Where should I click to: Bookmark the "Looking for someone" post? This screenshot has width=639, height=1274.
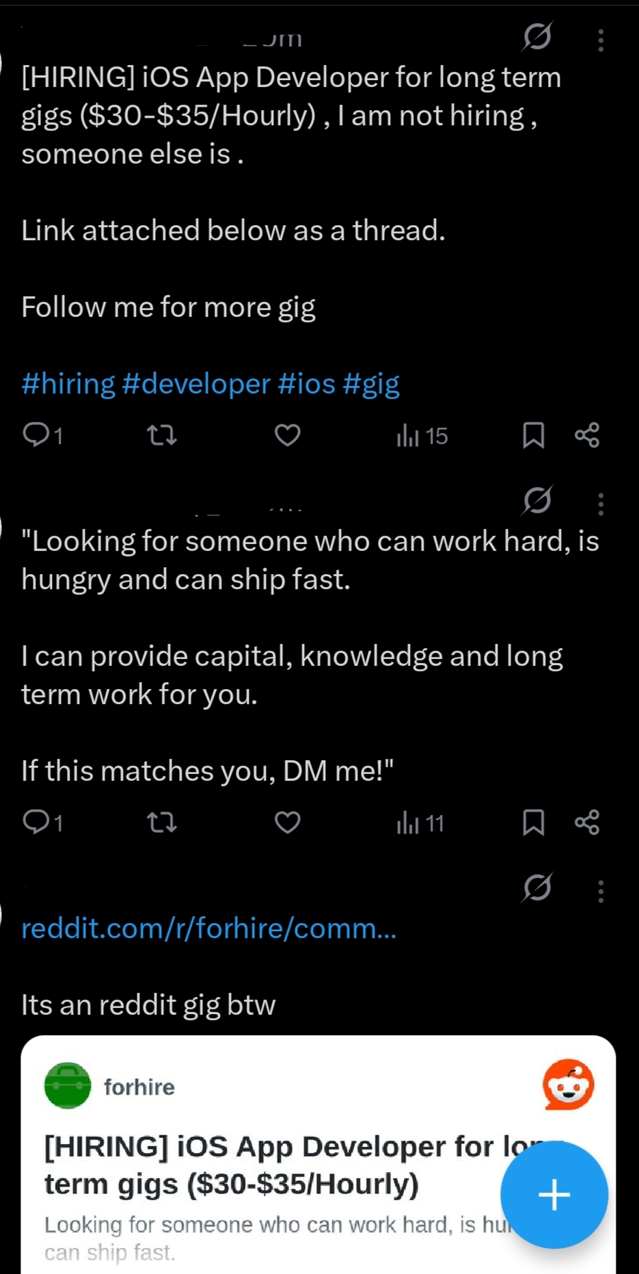click(x=533, y=822)
